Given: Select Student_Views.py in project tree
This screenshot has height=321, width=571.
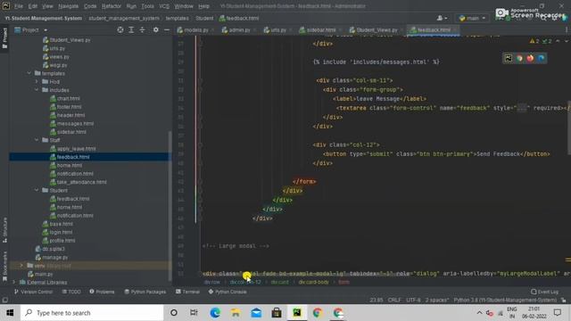Looking at the screenshot, I should click(66, 40).
